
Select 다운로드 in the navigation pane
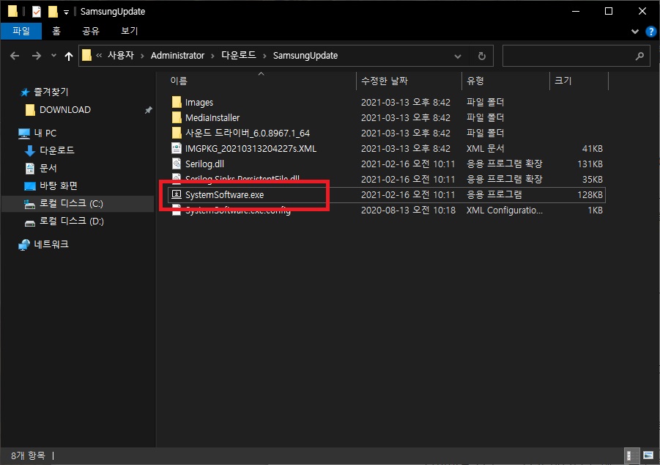[57, 150]
